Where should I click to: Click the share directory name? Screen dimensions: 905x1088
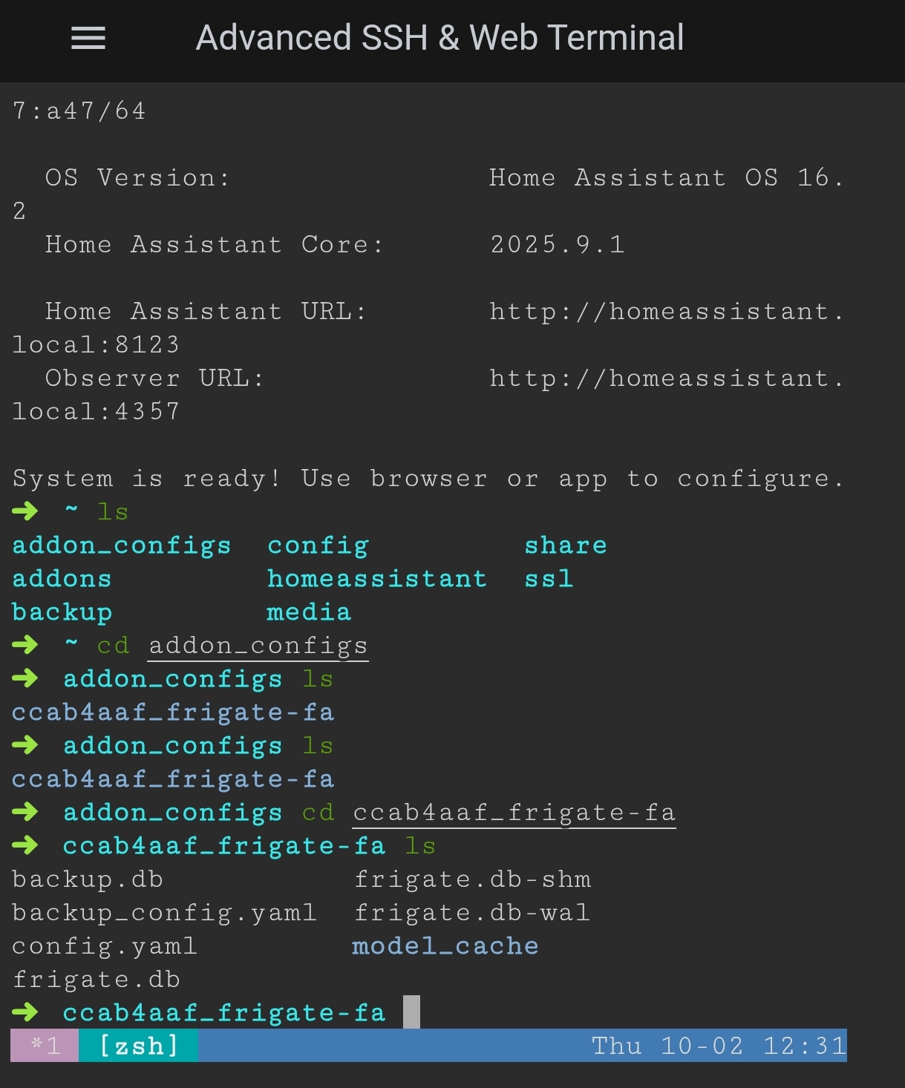click(x=566, y=545)
